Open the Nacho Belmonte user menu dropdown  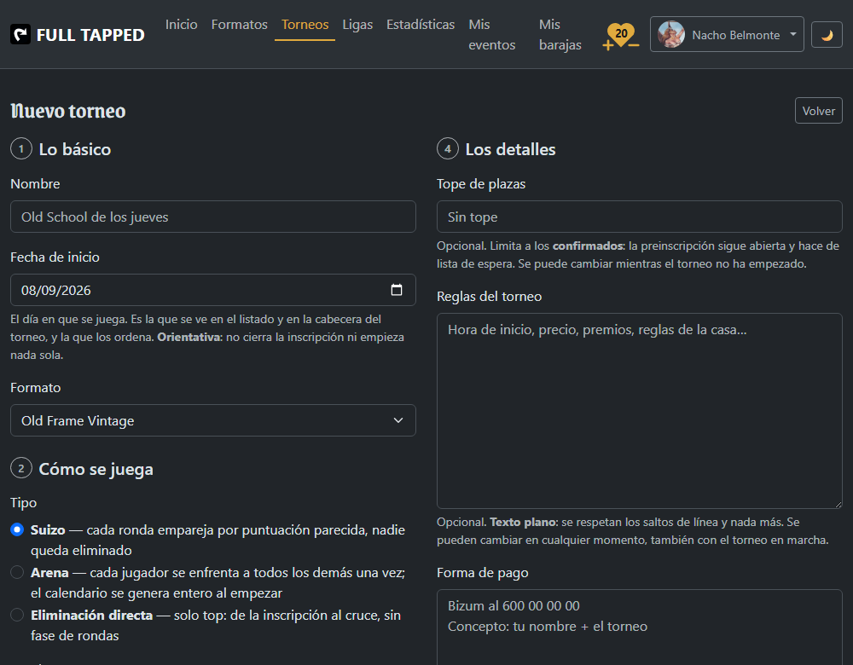click(x=727, y=34)
